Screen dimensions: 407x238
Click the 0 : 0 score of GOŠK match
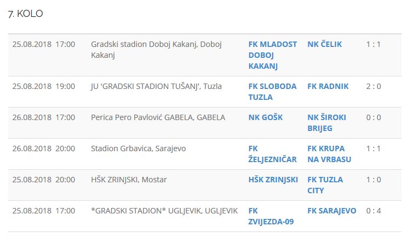pos(374,117)
